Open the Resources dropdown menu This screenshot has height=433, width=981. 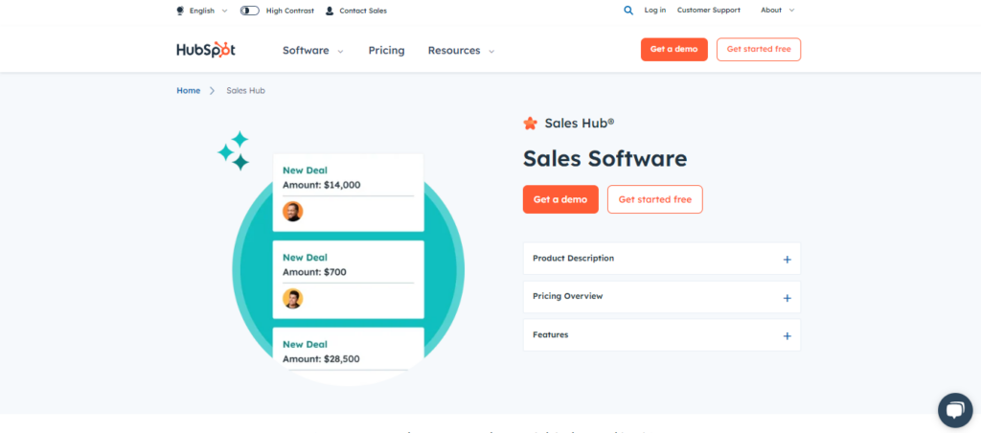pyautogui.click(x=461, y=51)
